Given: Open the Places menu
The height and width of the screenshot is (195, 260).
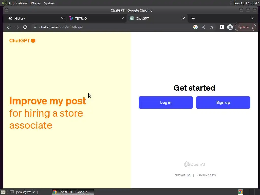Looking at the screenshot, I should coord(36,3).
